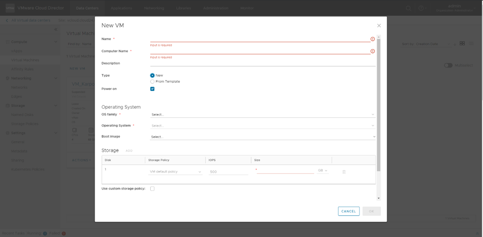
Task: Click the Computer Name error icon
Action: click(372, 51)
